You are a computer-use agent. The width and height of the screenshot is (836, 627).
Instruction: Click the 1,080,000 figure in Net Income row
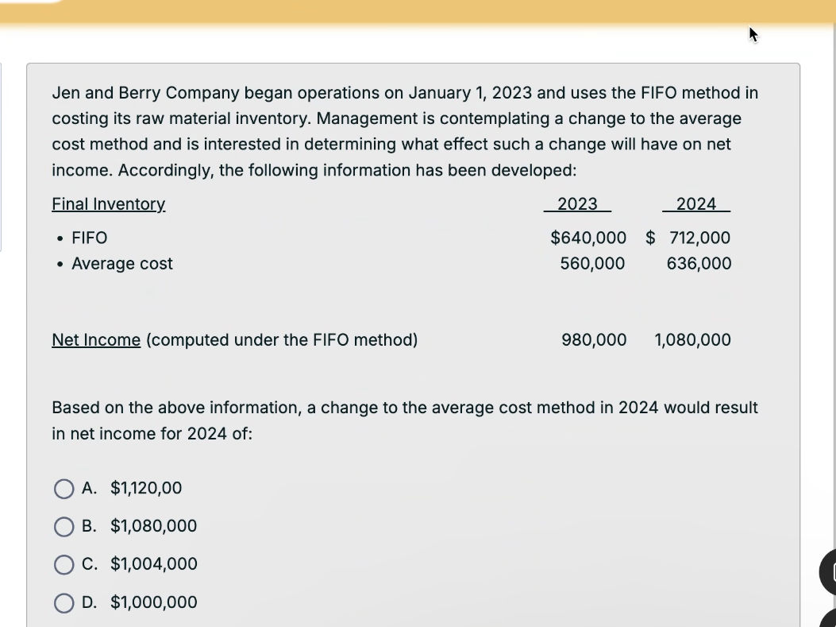693,340
